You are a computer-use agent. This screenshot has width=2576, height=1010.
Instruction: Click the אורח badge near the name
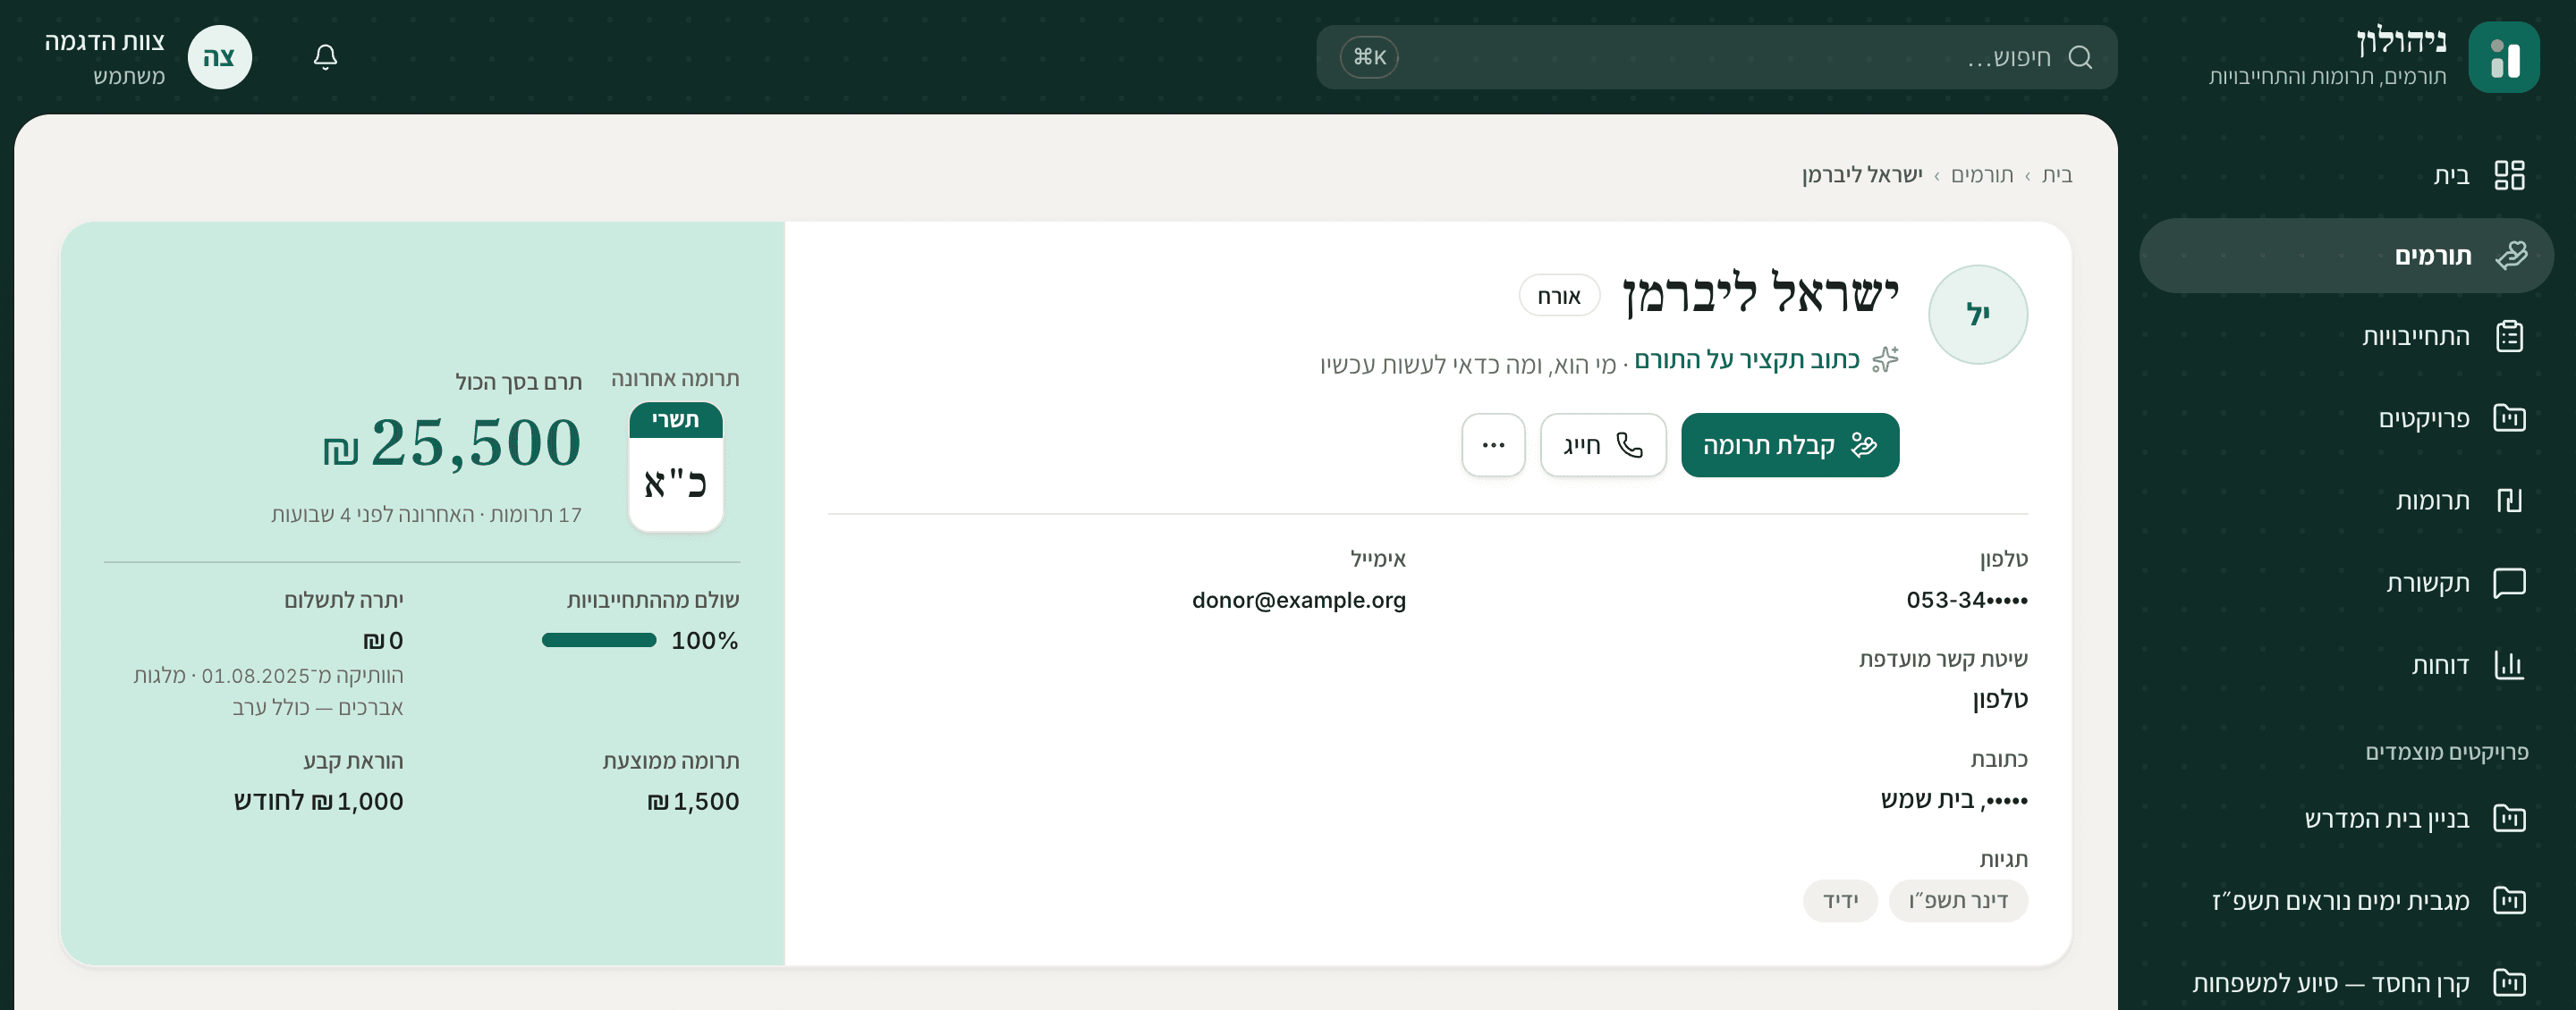click(x=1559, y=296)
